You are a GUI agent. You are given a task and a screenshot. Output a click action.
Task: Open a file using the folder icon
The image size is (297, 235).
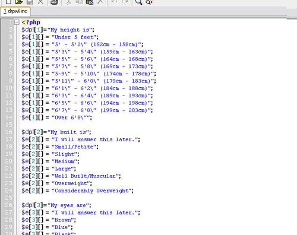(x=19, y=2)
